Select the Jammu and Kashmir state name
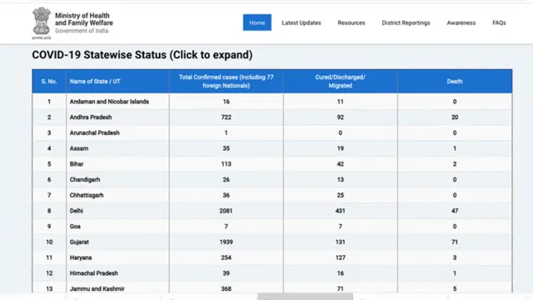Image resolution: width=533 pixels, height=300 pixels. click(x=97, y=289)
